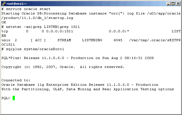182x115 pixels.
Task: Click the SQL> prompt text
Action: pos(6,98)
